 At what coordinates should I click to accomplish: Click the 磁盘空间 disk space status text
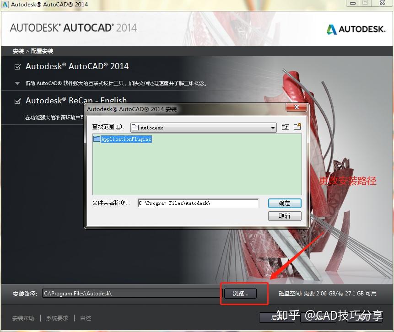pyautogui.click(x=327, y=293)
